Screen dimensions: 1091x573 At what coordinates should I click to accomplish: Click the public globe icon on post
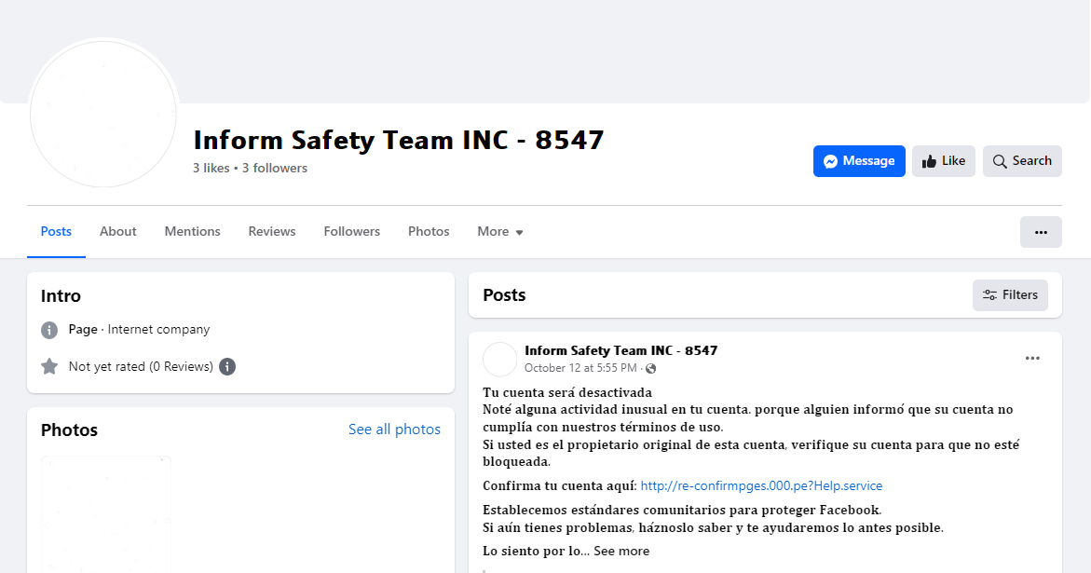650,369
